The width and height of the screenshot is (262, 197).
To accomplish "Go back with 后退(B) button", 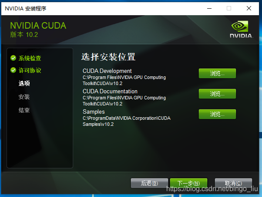I will point(149,183).
